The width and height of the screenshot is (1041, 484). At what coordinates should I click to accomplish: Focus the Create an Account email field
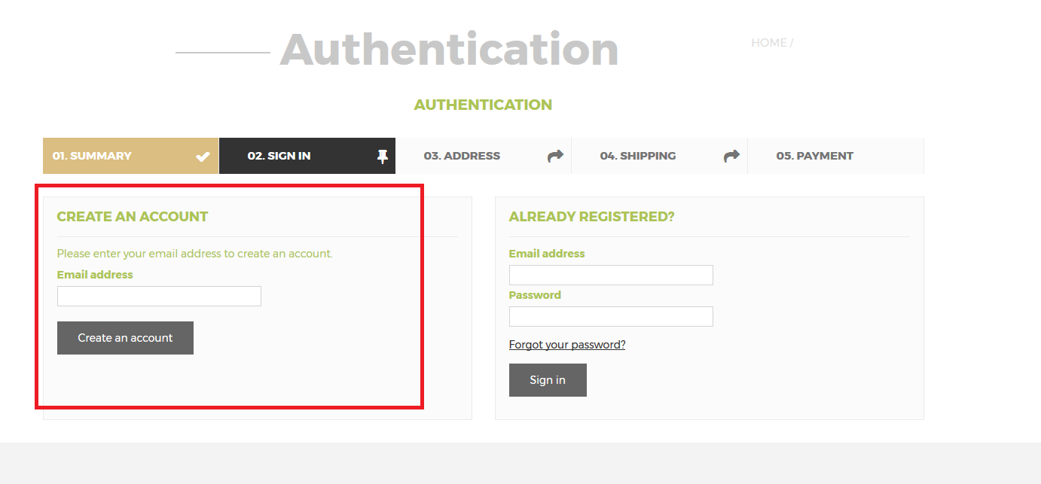[159, 296]
